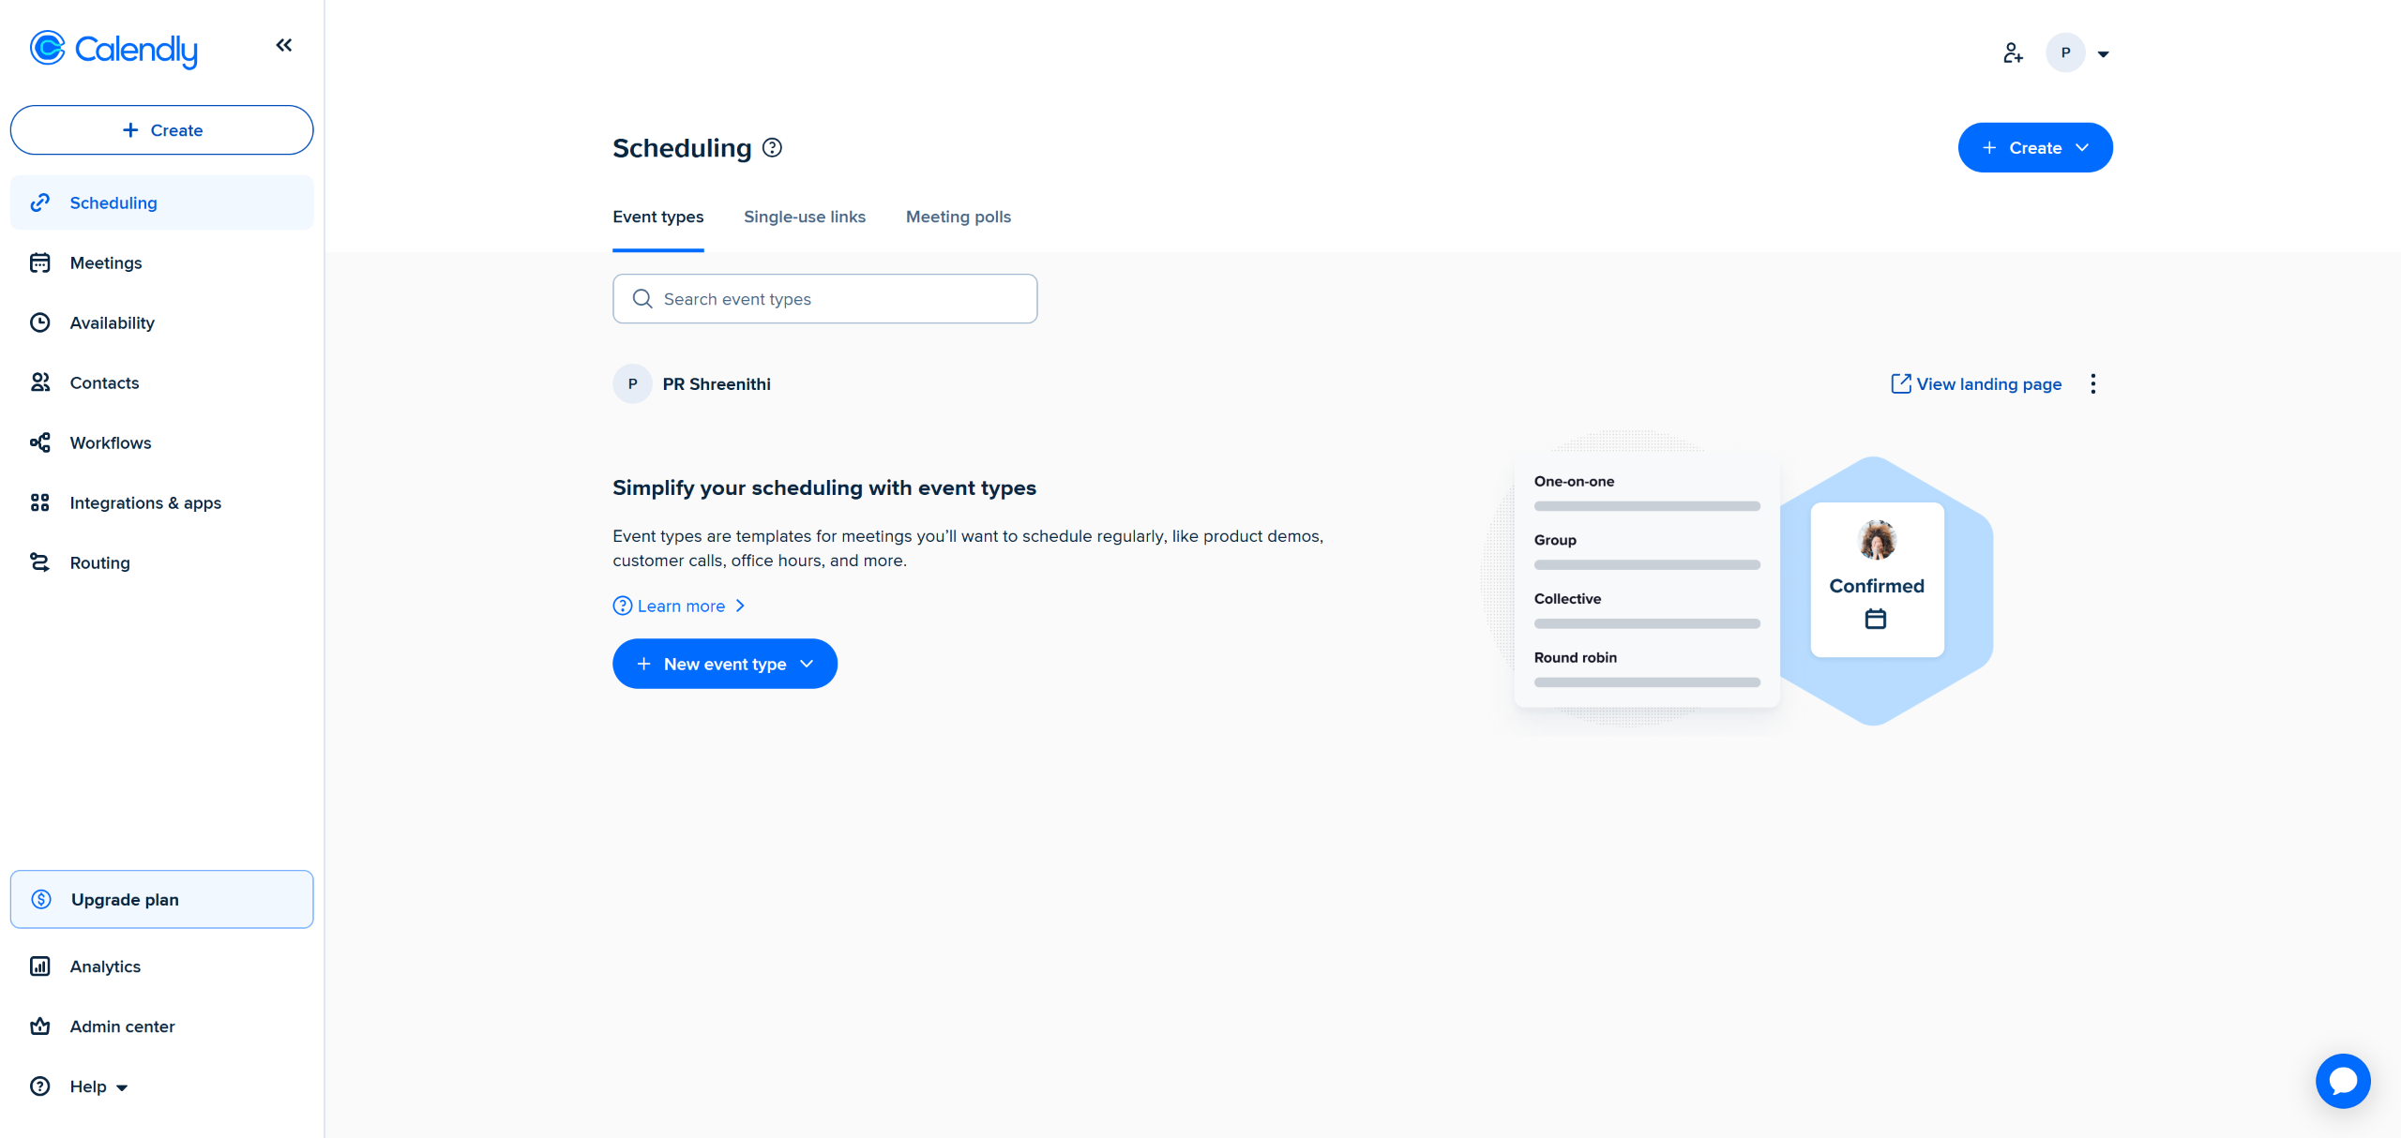This screenshot has height=1138, width=2401.
Task: Click the three-dot options next to View landing page
Action: (x=2092, y=384)
